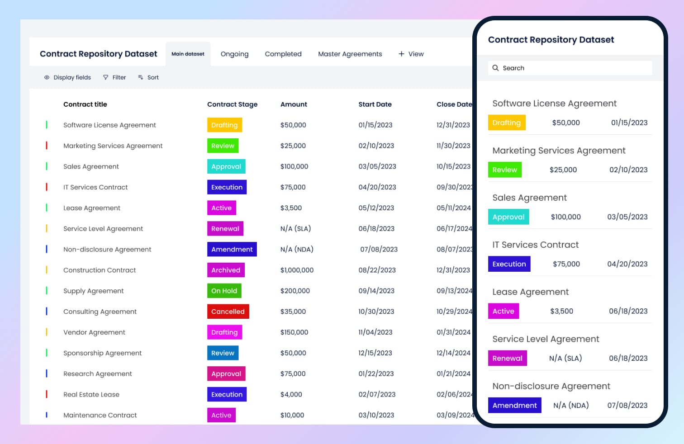Click the blue marker beside Non-disclosure Agreement
The image size is (684, 444).
pyautogui.click(x=47, y=249)
